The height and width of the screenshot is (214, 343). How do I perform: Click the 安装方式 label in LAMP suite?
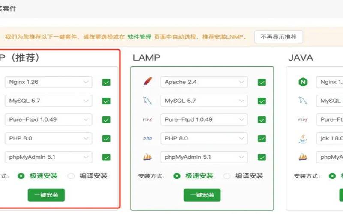click(151, 176)
